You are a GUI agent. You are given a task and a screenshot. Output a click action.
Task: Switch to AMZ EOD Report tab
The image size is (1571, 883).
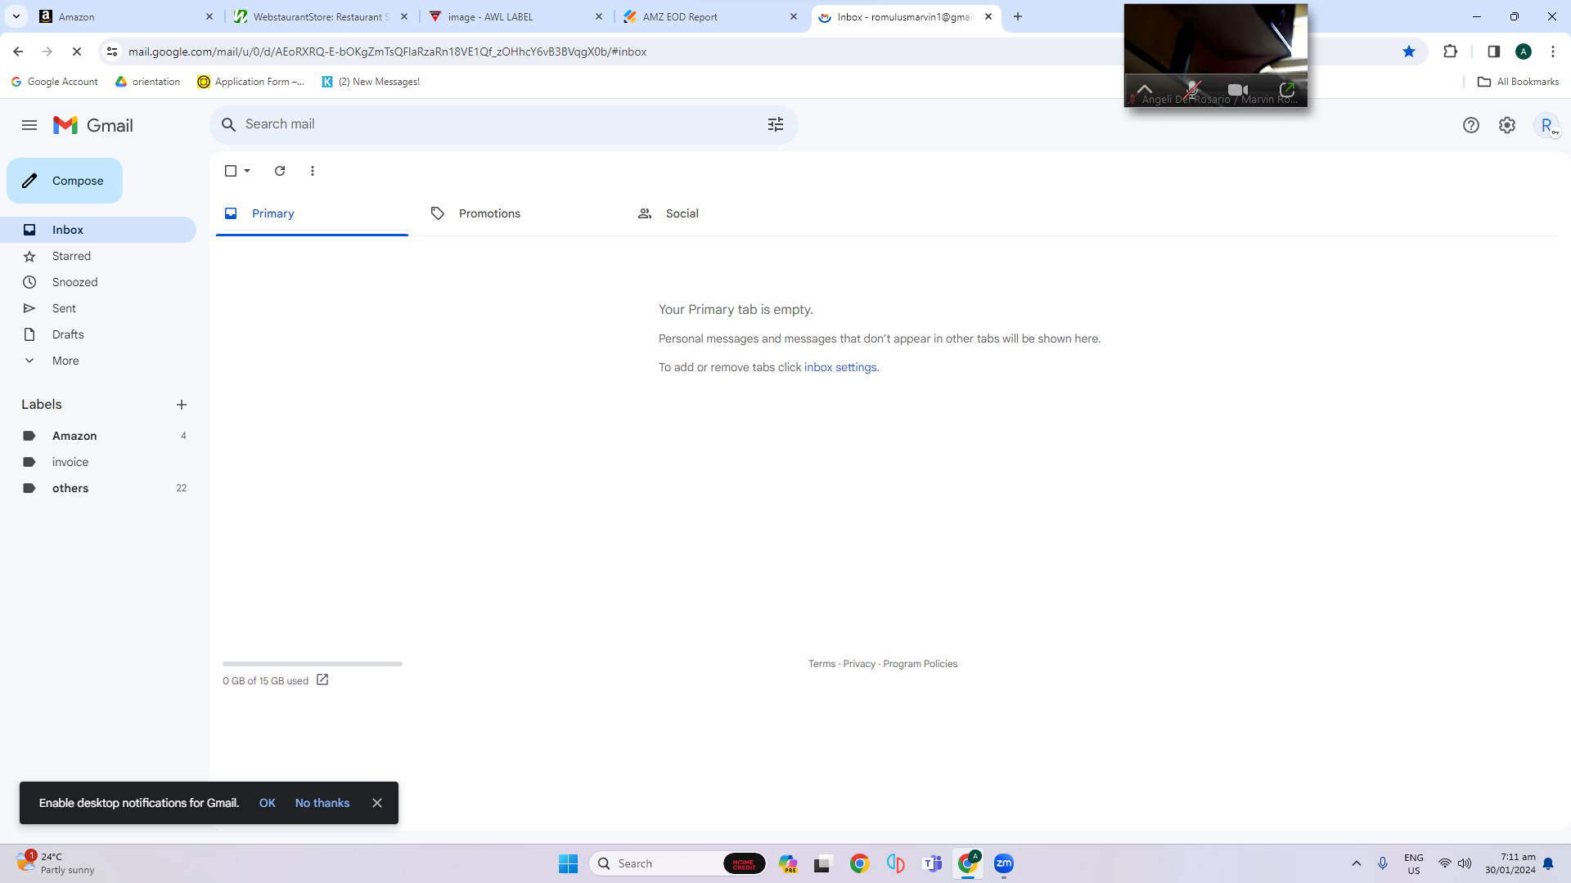[709, 16]
